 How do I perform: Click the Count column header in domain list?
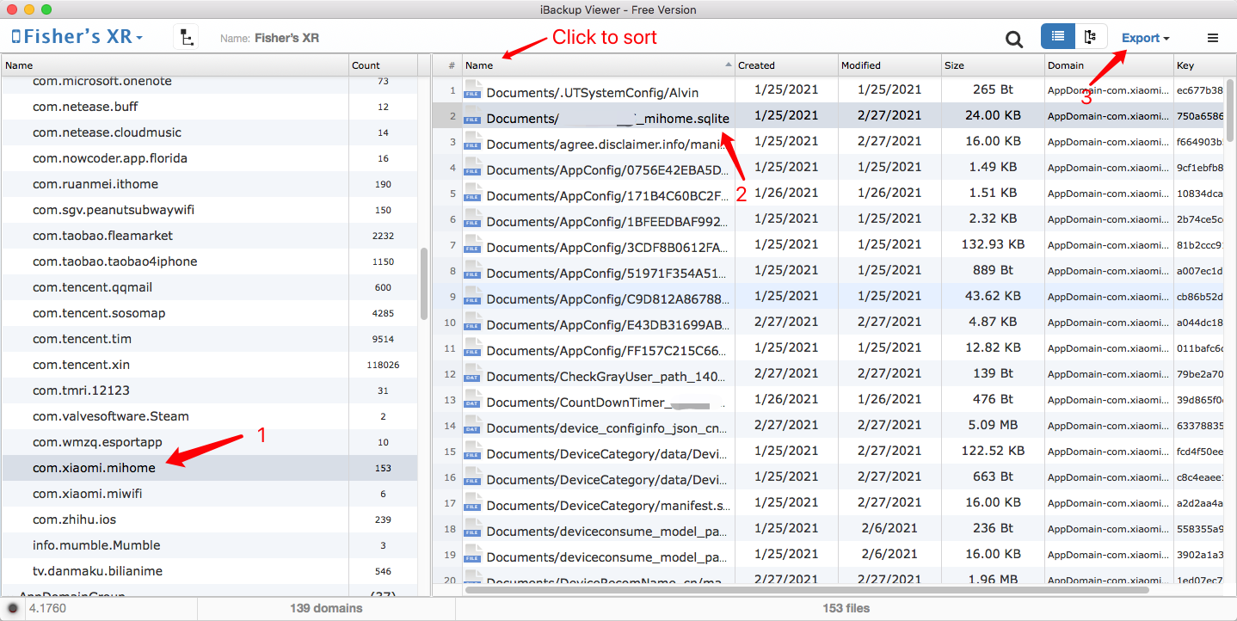383,65
